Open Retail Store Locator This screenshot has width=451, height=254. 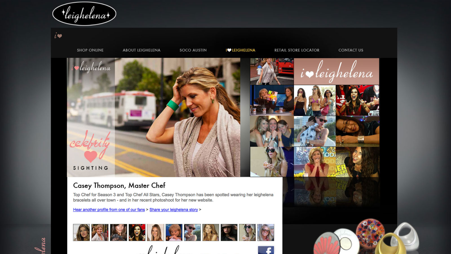(x=297, y=50)
